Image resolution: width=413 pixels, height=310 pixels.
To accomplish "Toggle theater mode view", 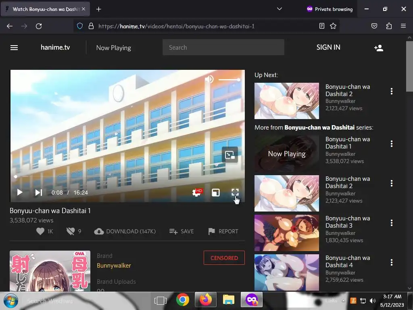I will [x=216, y=193].
